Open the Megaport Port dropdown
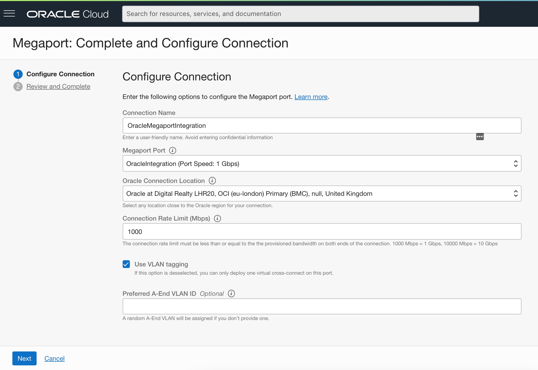The width and height of the screenshot is (538, 370). [x=322, y=163]
